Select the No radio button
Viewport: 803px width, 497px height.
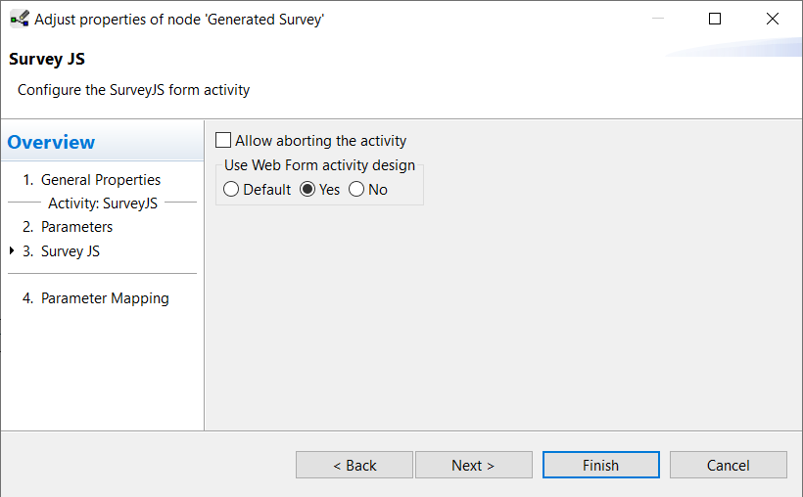click(x=356, y=190)
